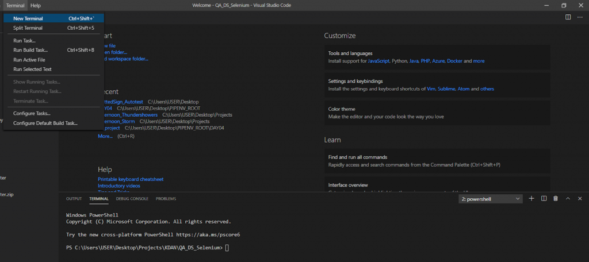
Task: Choose New Terminal from the menu
Action: point(28,18)
